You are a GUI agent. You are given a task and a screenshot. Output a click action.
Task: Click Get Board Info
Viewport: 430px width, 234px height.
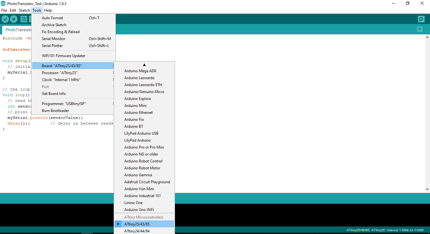click(74, 94)
